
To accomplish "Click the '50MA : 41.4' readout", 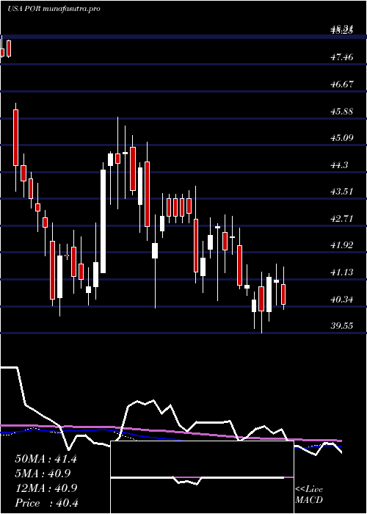I will [46, 459].
